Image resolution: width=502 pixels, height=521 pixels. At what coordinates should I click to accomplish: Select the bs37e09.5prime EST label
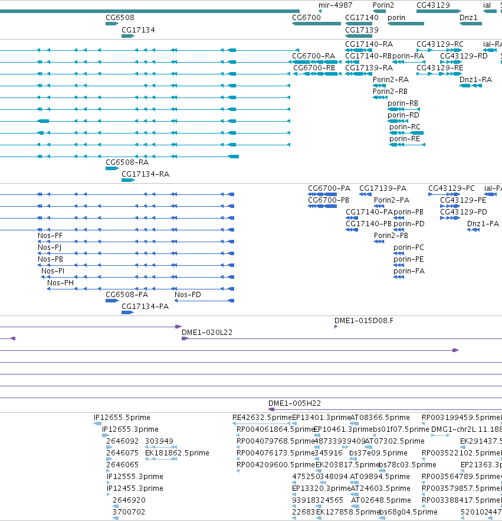coord(378,453)
